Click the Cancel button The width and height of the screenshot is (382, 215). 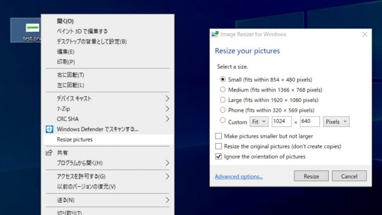[x=349, y=176]
